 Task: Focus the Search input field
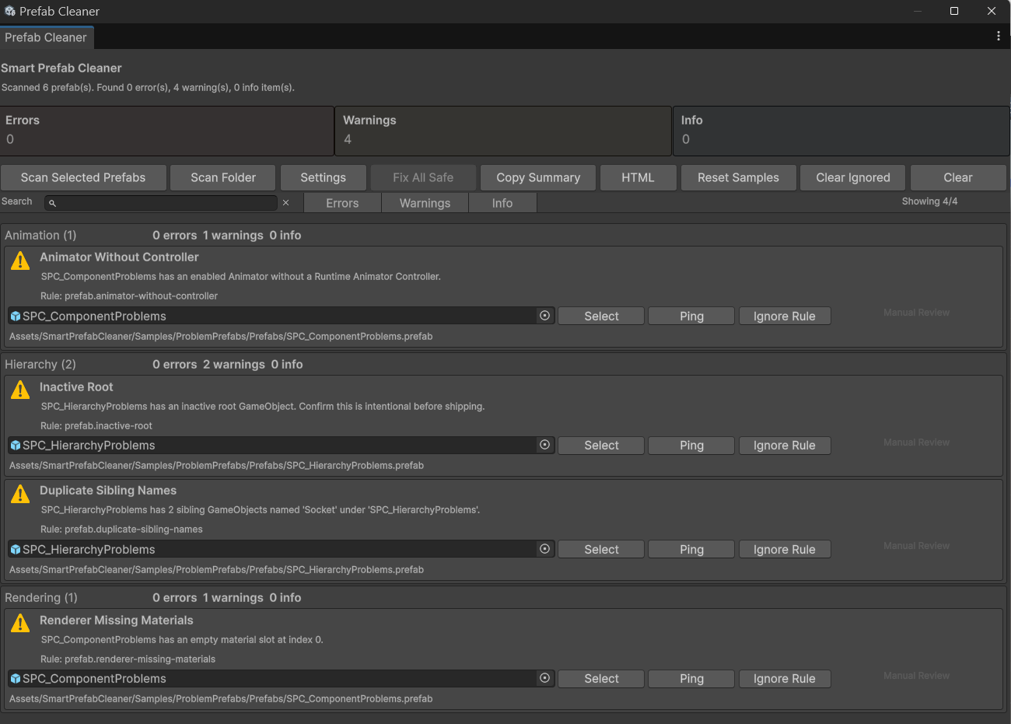pos(161,202)
